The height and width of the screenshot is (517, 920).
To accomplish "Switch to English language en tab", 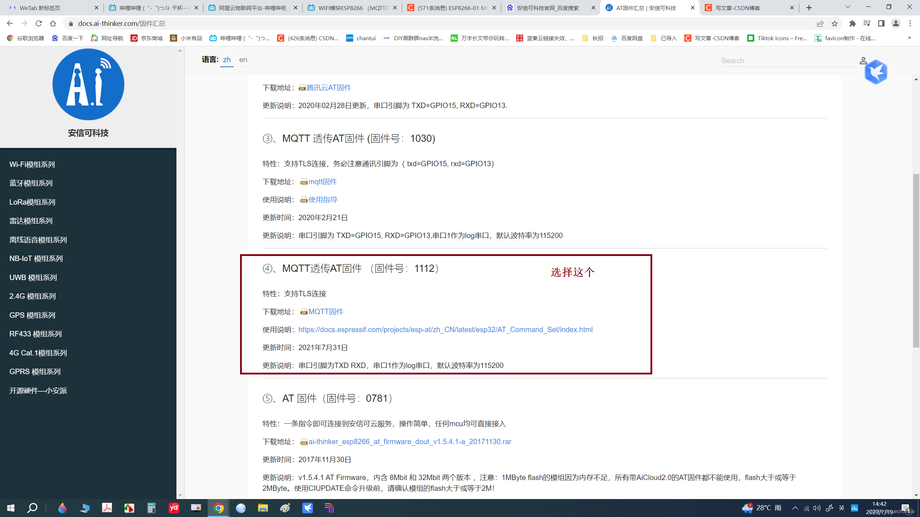I will tap(243, 59).
